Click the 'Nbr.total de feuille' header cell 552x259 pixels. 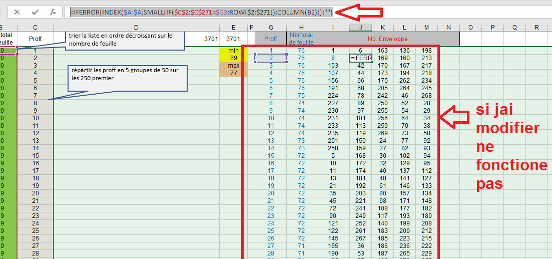click(x=301, y=39)
